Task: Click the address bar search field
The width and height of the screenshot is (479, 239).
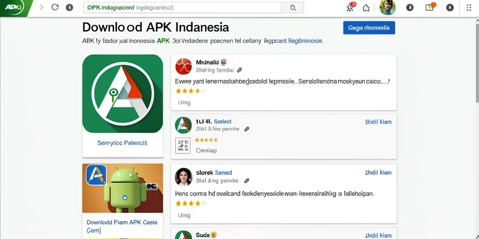Action: coord(182,7)
